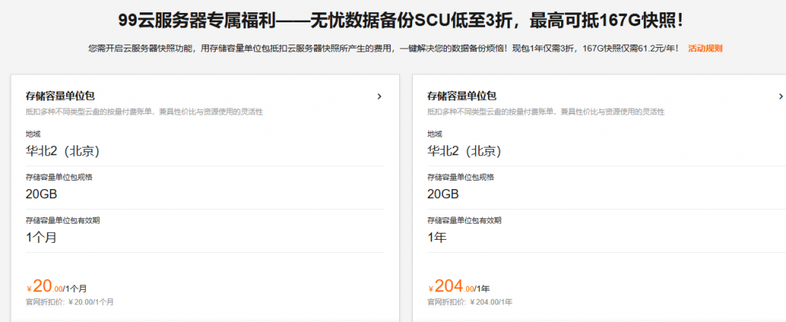Click 存储容量单位包规格 label in the 1年 card

pyautogui.click(x=461, y=177)
